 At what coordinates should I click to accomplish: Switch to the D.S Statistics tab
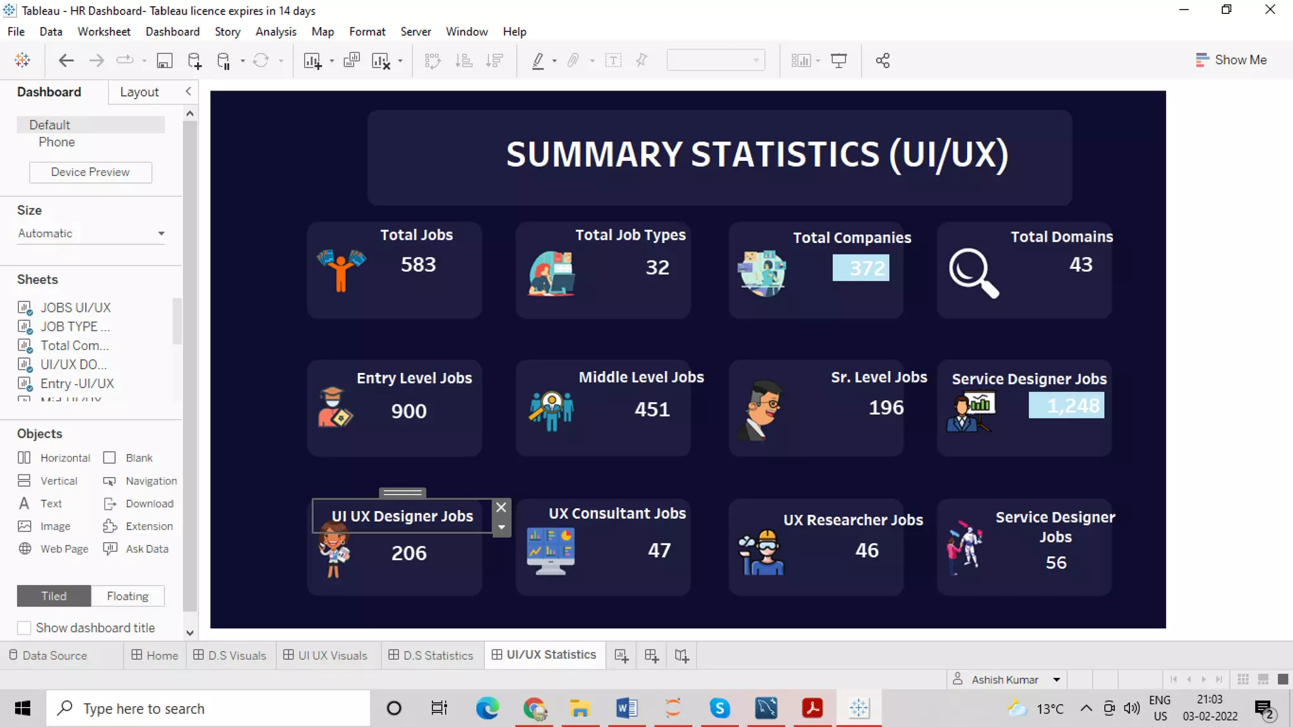tap(431, 655)
